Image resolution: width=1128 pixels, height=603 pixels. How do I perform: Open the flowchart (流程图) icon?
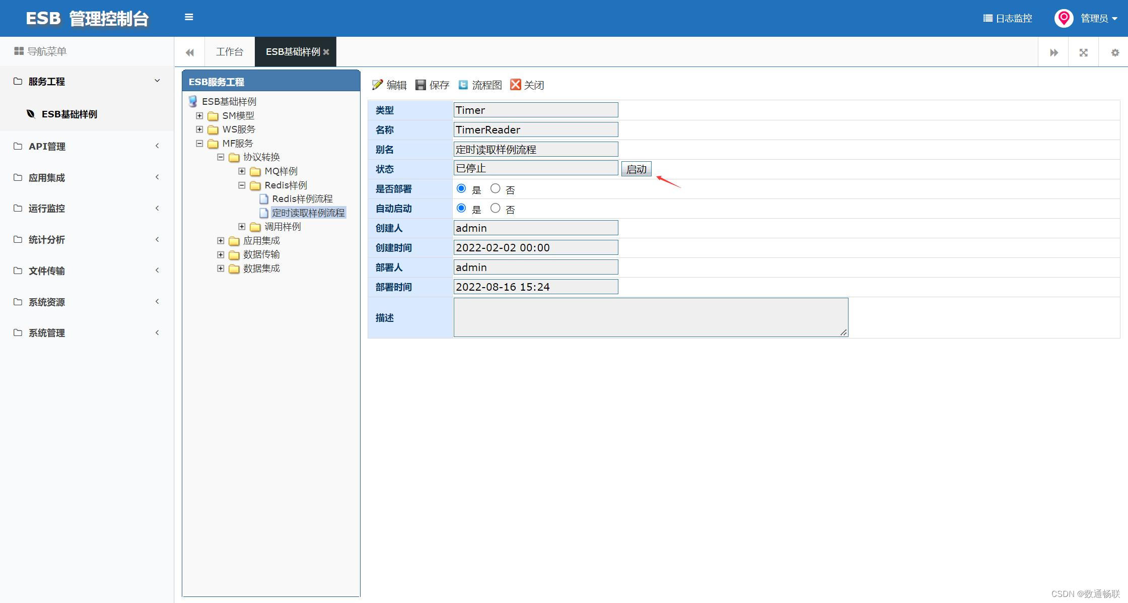click(x=463, y=85)
